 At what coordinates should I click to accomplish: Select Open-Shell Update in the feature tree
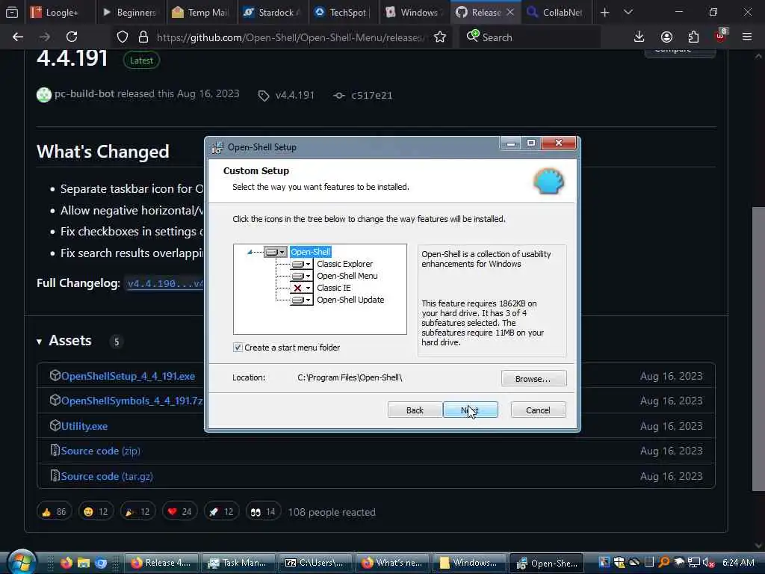[x=350, y=300]
